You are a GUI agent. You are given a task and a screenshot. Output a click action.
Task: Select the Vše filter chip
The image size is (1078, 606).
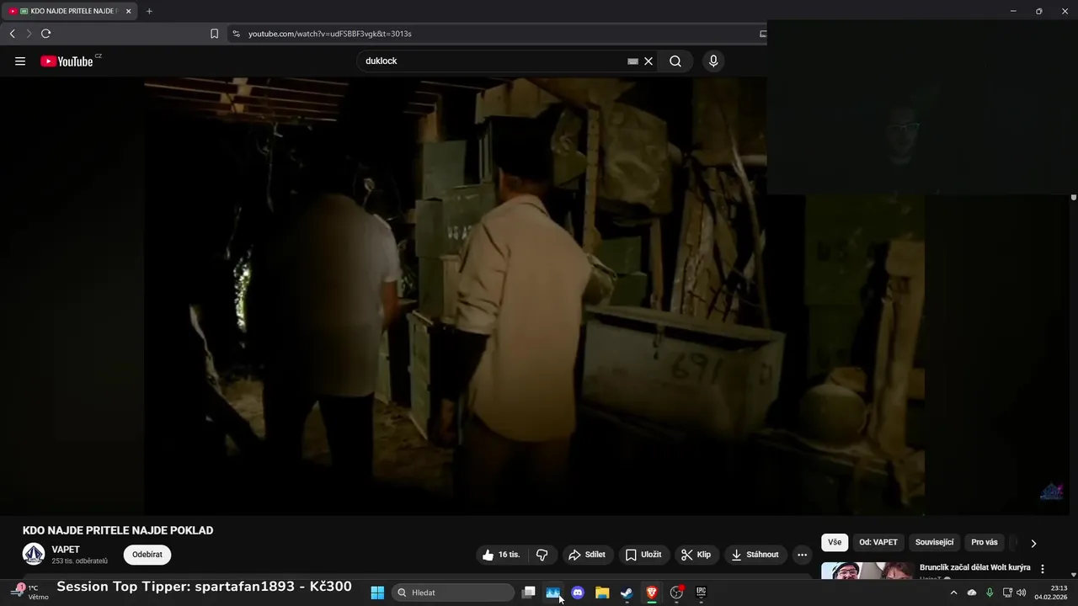(x=835, y=543)
